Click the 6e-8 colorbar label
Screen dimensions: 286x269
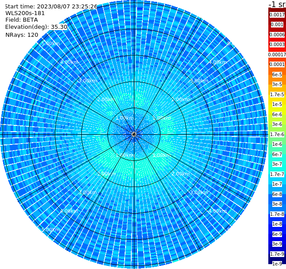pyautogui.click(x=277, y=194)
